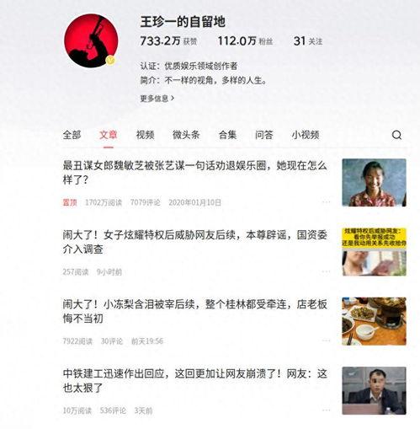Open the hotpot dishes article thumbnail
Screen dimensions: 420x429
click(x=374, y=321)
